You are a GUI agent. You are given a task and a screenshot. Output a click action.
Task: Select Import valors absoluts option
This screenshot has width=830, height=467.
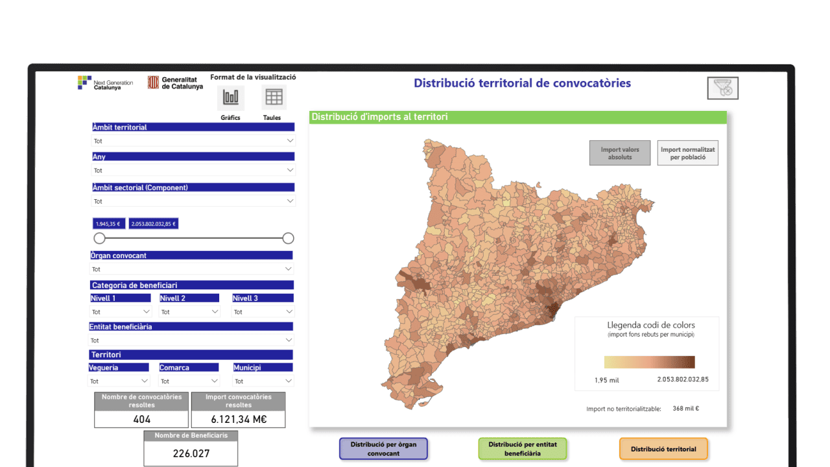pos(619,153)
